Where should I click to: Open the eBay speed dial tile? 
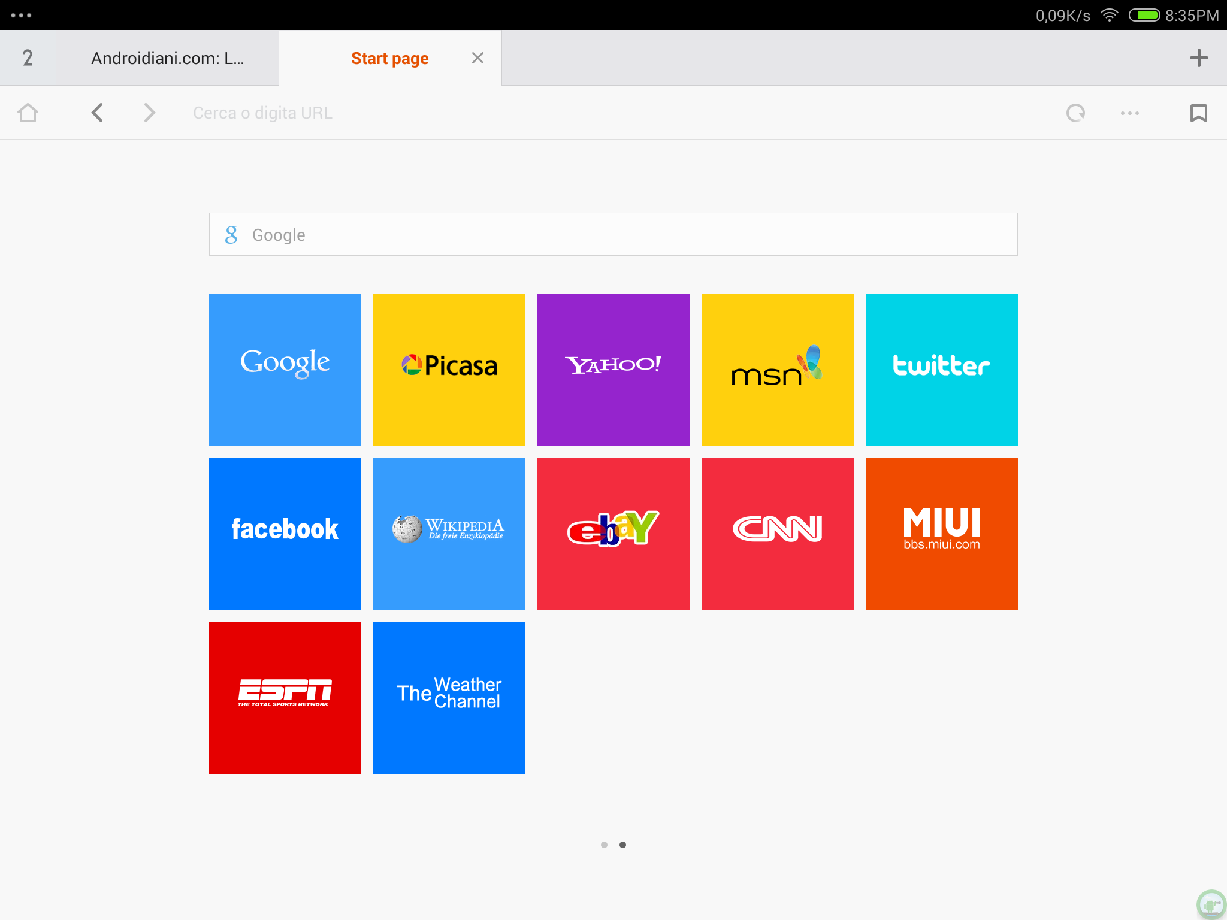pyautogui.click(x=613, y=534)
